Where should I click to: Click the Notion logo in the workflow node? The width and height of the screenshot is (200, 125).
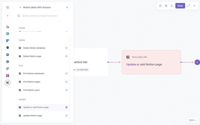tap(128, 57)
